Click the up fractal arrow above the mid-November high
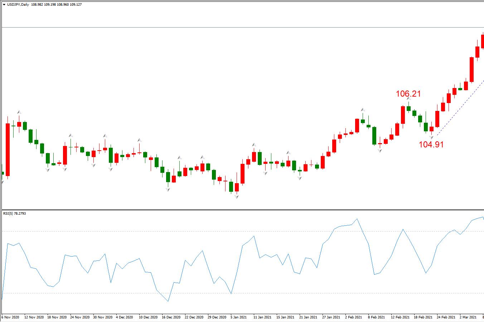 point(19,112)
